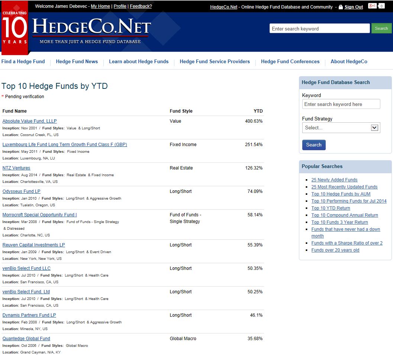Open Luxembourg Life Fund Long Term Growth Fund
Viewport: 393px width, 355px height.
pyautogui.click(x=65, y=145)
